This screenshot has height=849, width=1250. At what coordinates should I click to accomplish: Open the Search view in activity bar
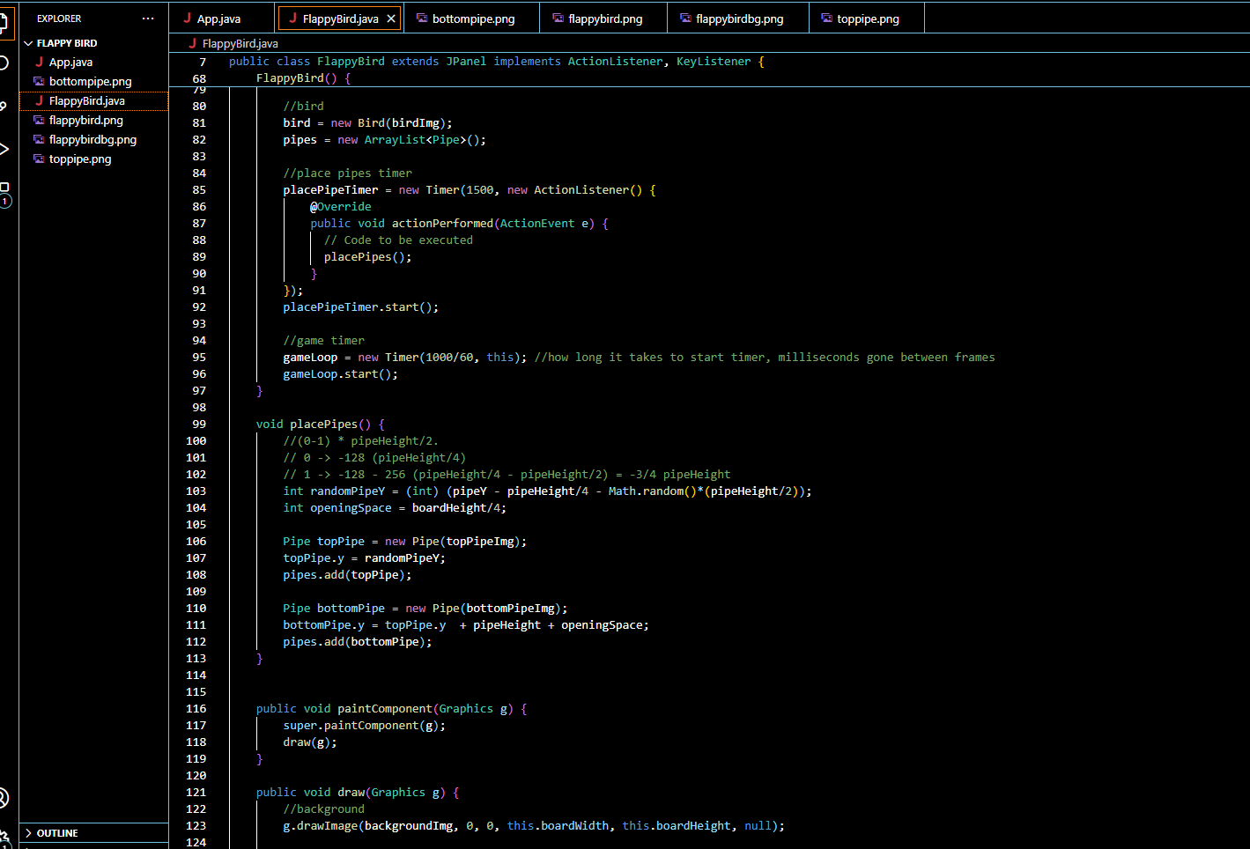4,63
